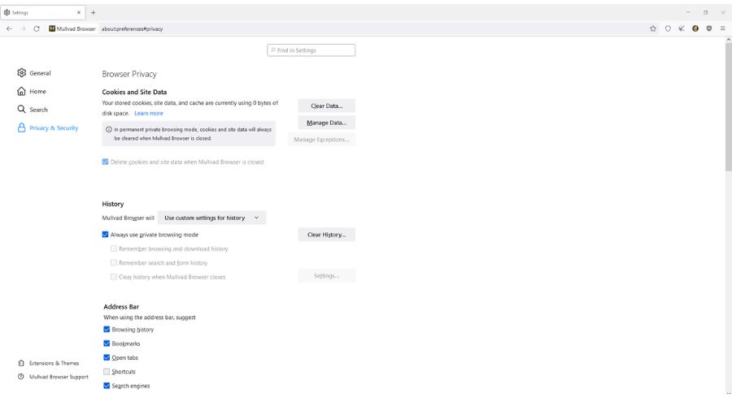
Task: Click the Clear Data button
Action: pyautogui.click(x=326, y=106)
